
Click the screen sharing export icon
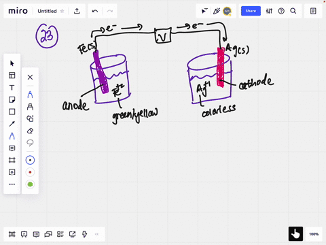(73, 234)
